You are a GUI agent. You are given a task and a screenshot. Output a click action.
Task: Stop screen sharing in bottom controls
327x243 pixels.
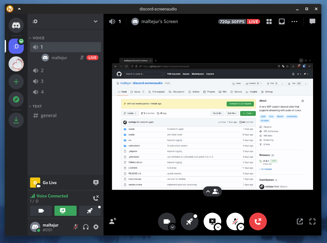pos(212,221)
